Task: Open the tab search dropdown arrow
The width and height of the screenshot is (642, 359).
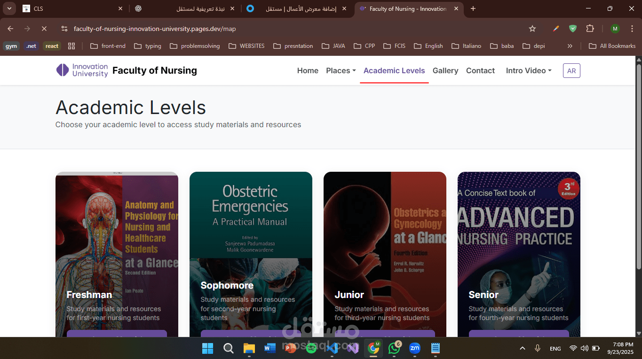Action: tap(10, 8)
